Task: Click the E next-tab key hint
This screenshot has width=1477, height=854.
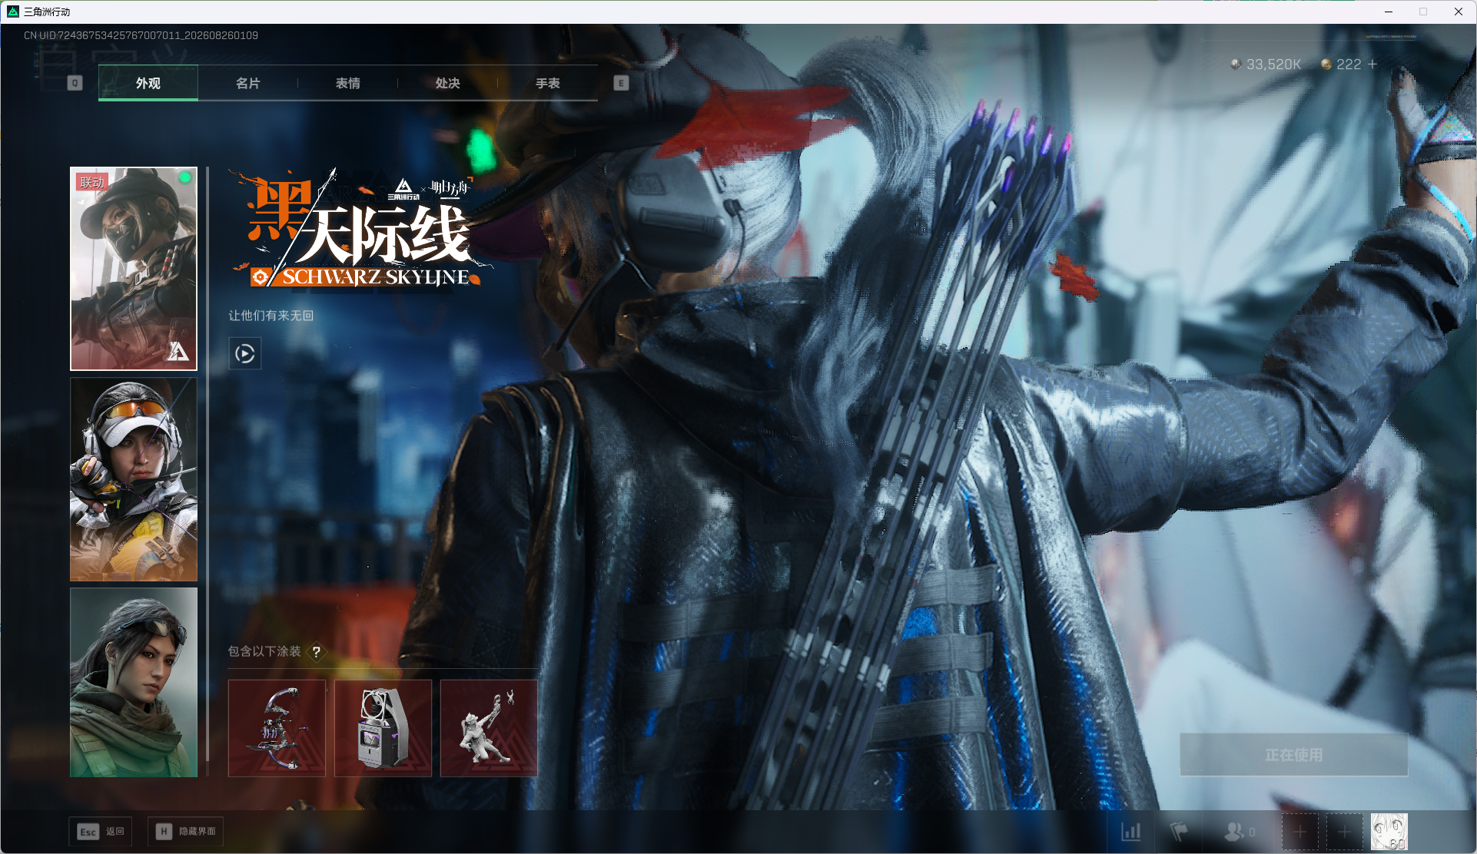Action: click(621, 83)
